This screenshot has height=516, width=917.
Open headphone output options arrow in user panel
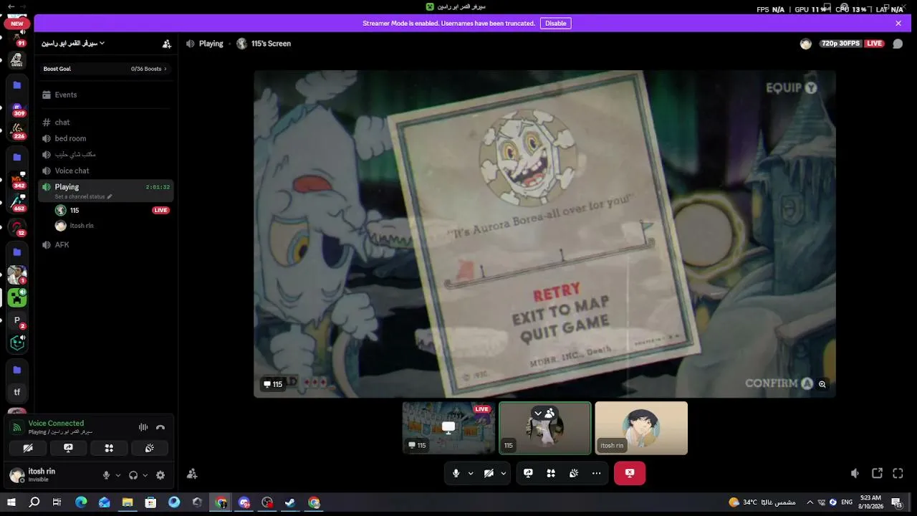point(145,475)
